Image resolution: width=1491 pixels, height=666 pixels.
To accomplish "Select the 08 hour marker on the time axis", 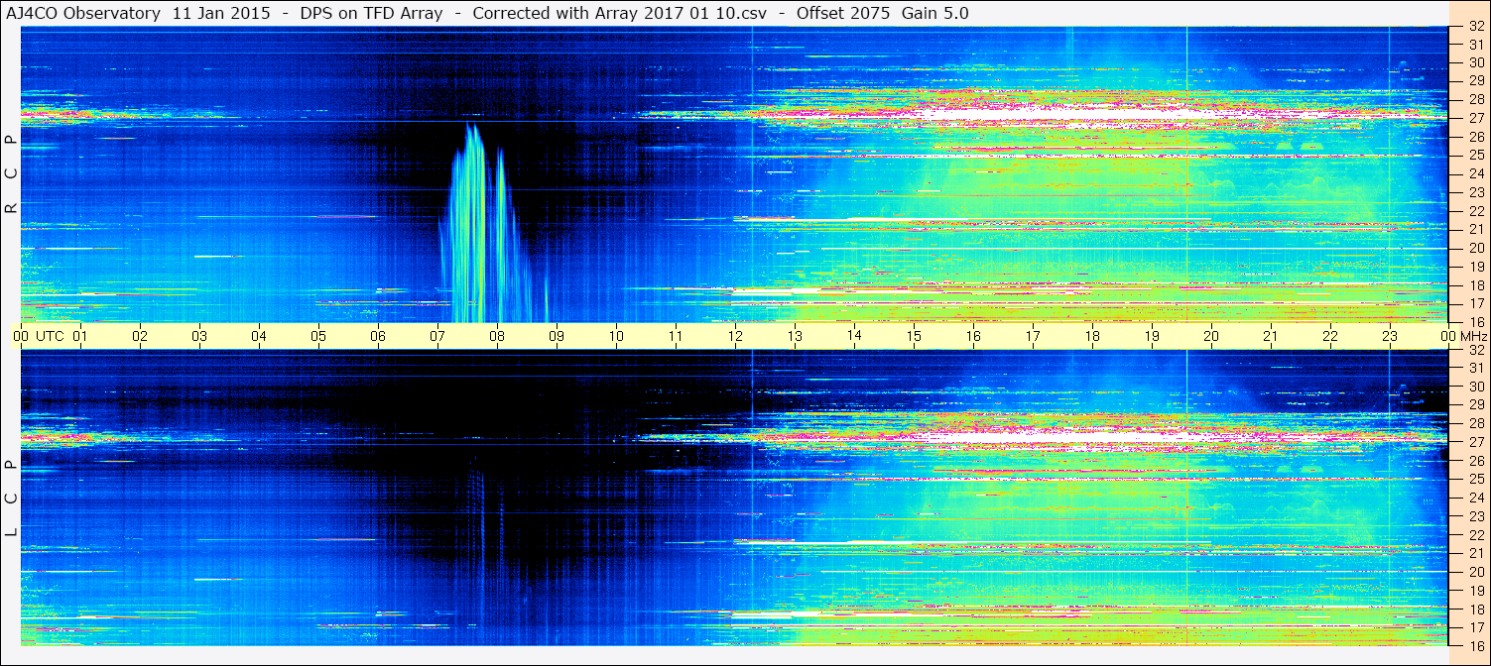I will (x=497, y=336).
